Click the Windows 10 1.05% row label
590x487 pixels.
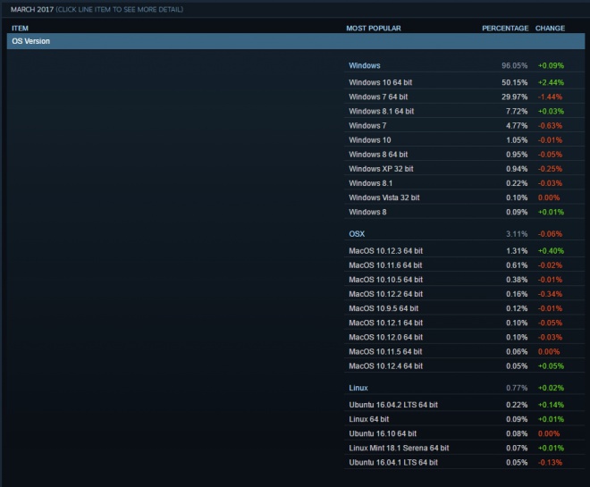pos(369,140)
